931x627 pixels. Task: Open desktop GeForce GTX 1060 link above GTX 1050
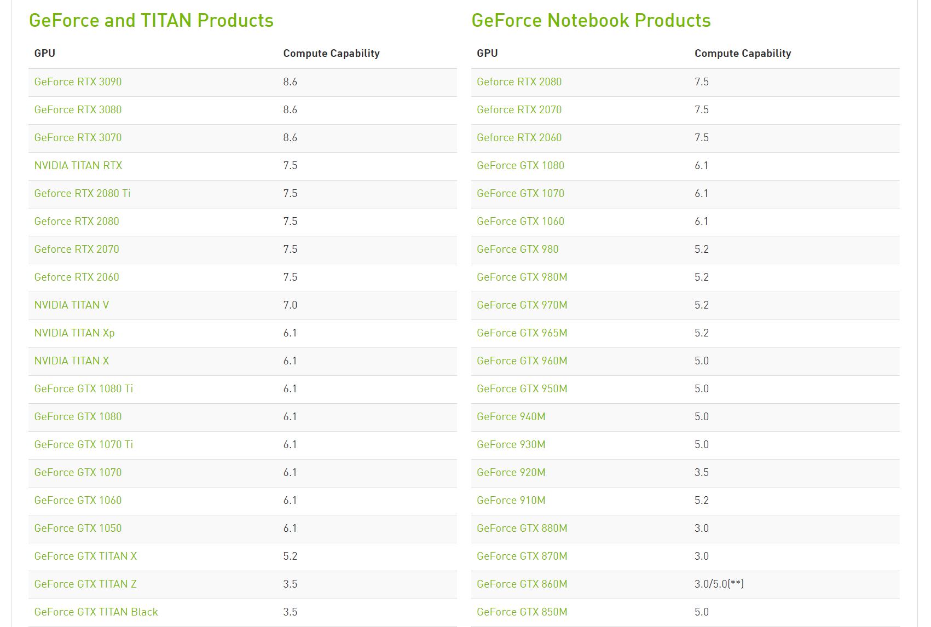[x=78, y=501]
